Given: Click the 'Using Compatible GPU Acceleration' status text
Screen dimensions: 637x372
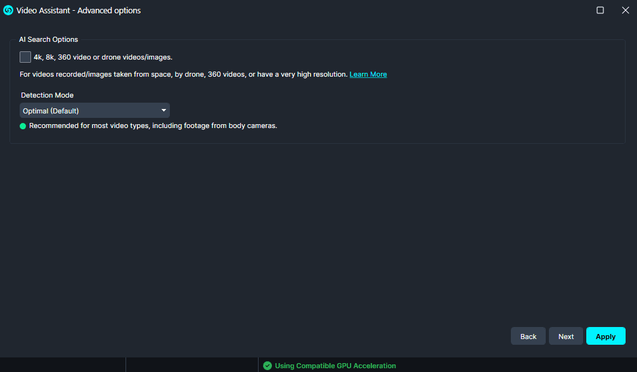Looking at the screenshot, I should [335, 366].
